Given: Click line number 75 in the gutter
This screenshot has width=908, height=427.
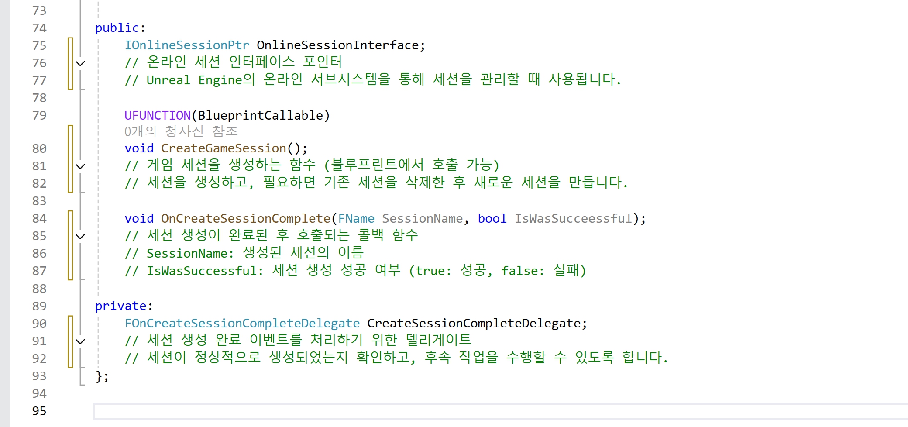Looking at the screenshot, I should (x=39, y=45).
